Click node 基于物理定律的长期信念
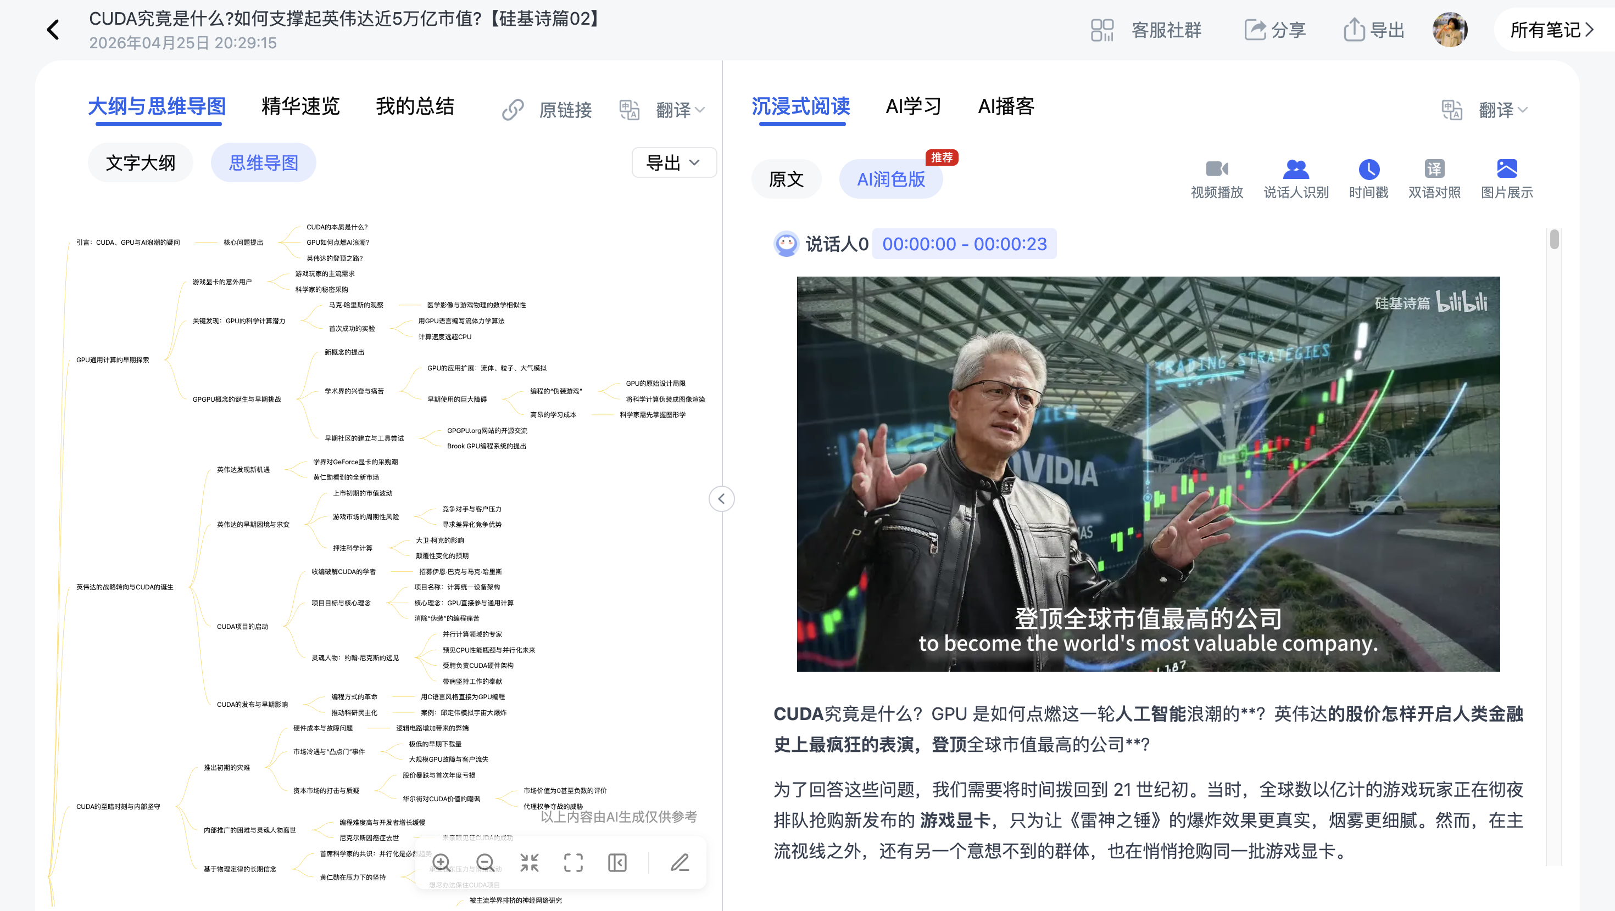The width and height of the screenshot is (1615, 911). click(240, 869)
